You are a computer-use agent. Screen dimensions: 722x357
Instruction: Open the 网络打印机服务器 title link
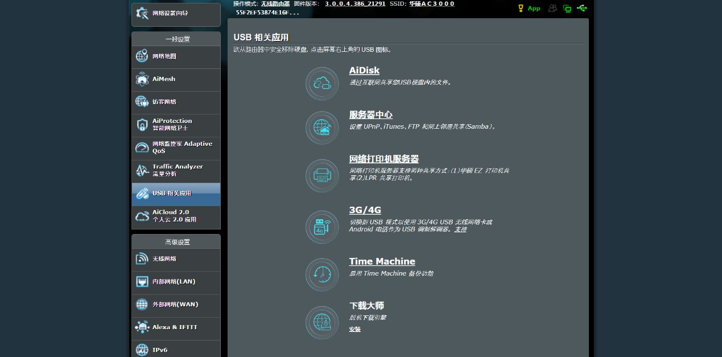click(384, 159)
